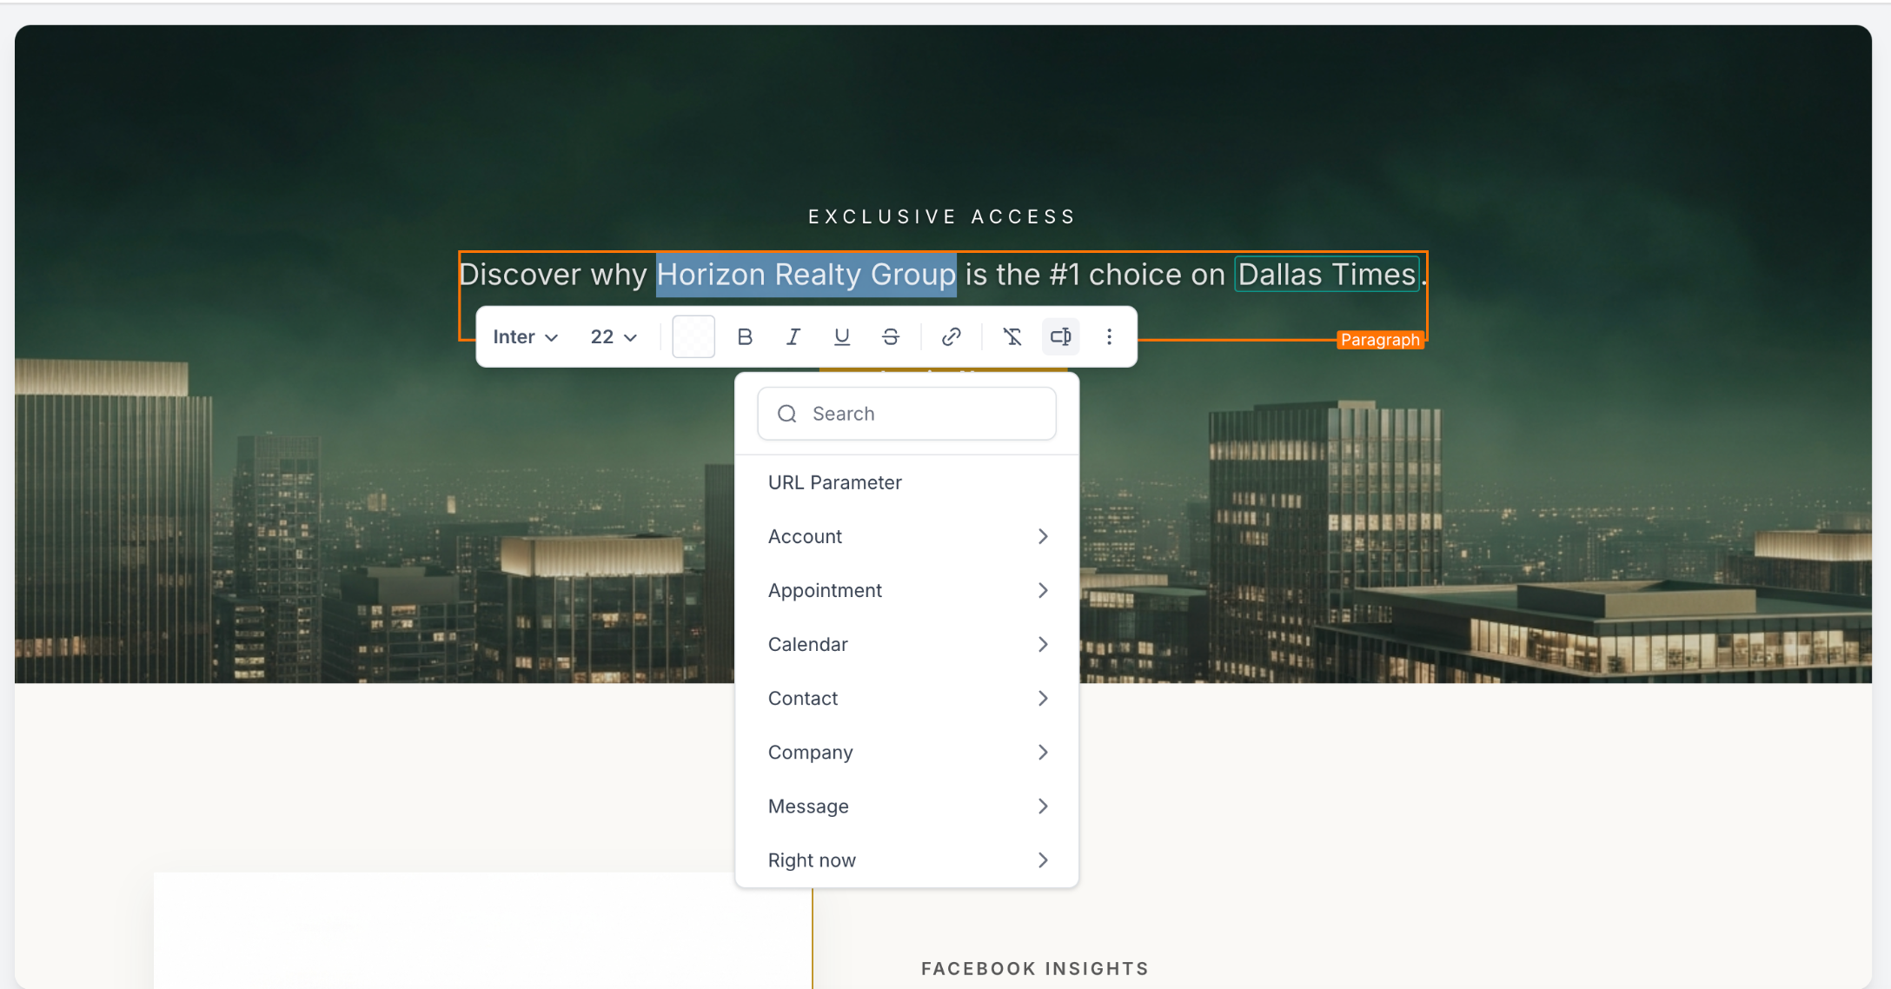This screenshot has width=1891, height=989.
Task: Click the highlighted Horizon Realty Group text
Action: (x=806, y=275)
